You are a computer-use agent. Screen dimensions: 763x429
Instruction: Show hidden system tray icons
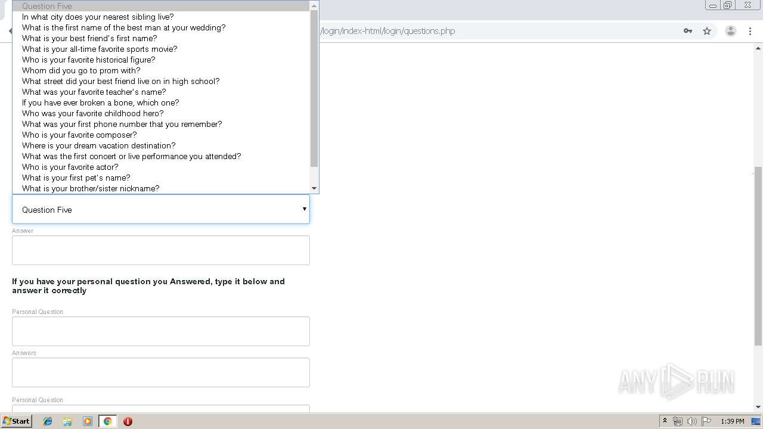665,421
